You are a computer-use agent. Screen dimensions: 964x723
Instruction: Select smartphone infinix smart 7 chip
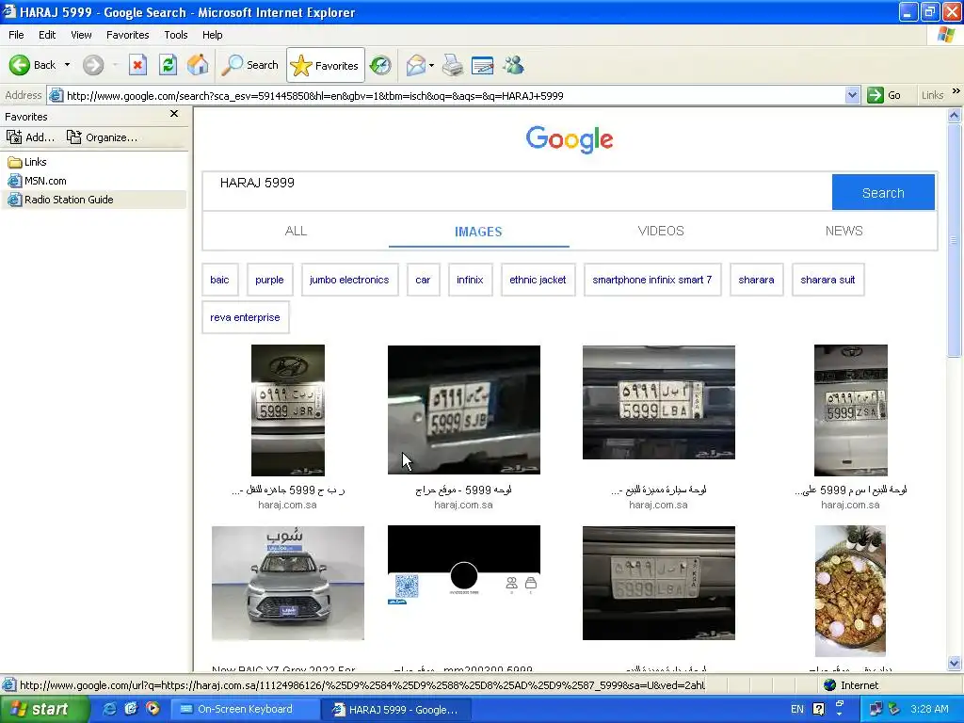[652, 280]
